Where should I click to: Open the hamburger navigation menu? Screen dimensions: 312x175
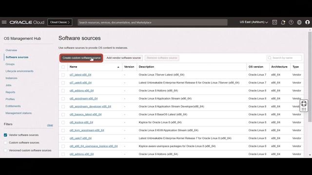click(4, 22)
